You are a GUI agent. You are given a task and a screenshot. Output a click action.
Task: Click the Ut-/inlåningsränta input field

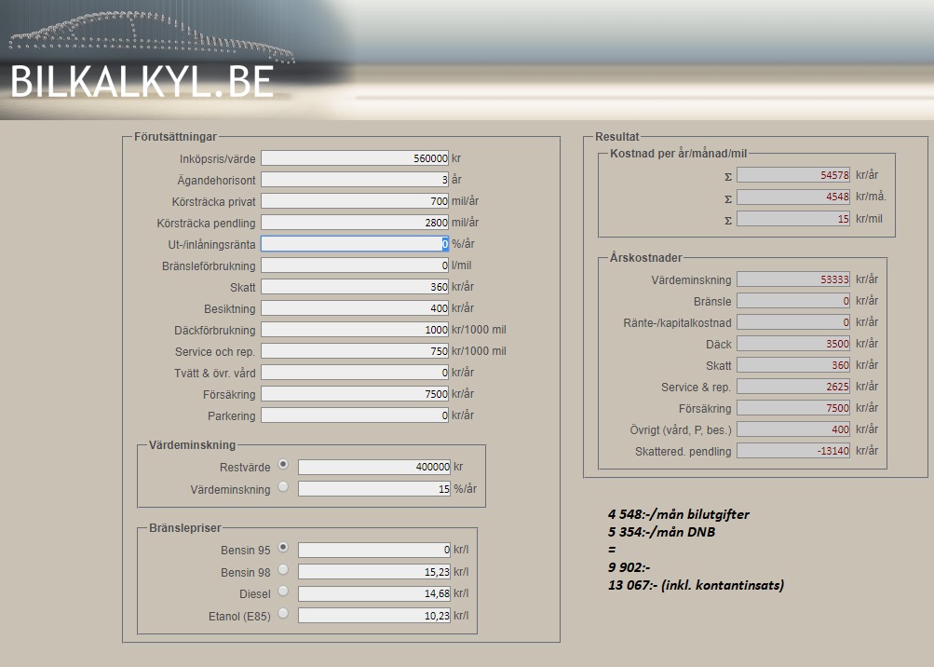click(355, 244)
